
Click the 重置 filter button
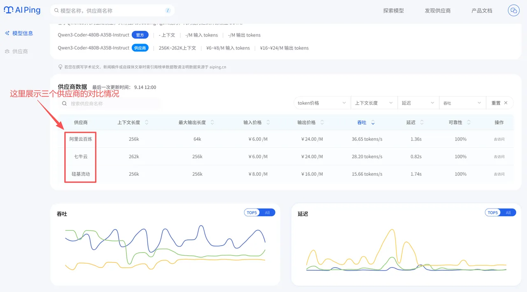pos(500,103)
